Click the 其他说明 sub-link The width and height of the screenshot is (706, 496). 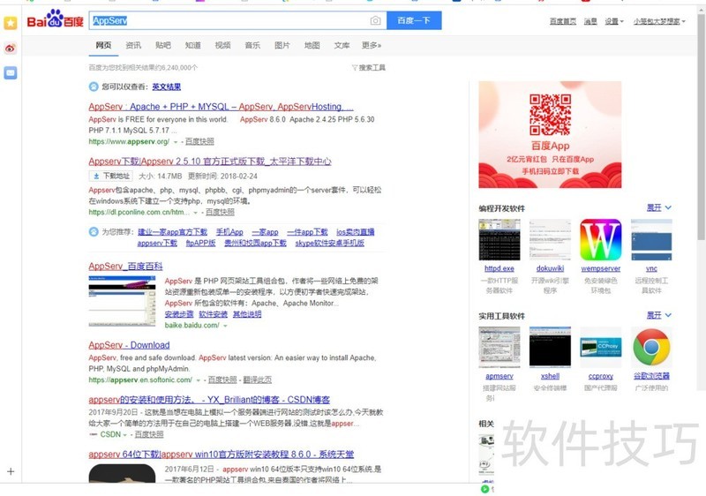247,314
